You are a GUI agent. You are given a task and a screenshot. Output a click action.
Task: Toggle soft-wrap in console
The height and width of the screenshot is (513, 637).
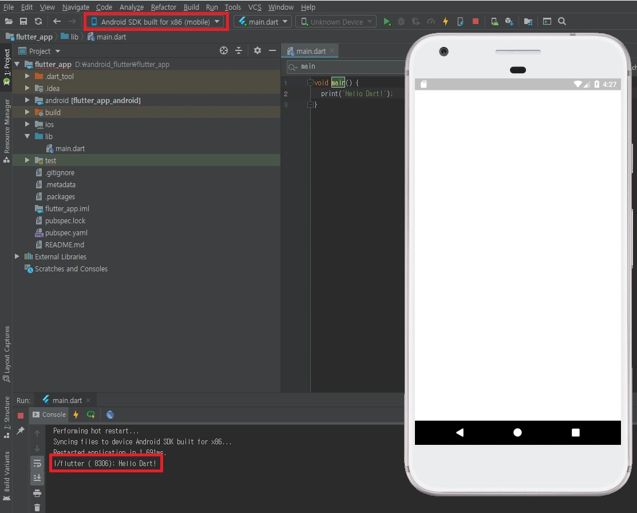37,463
